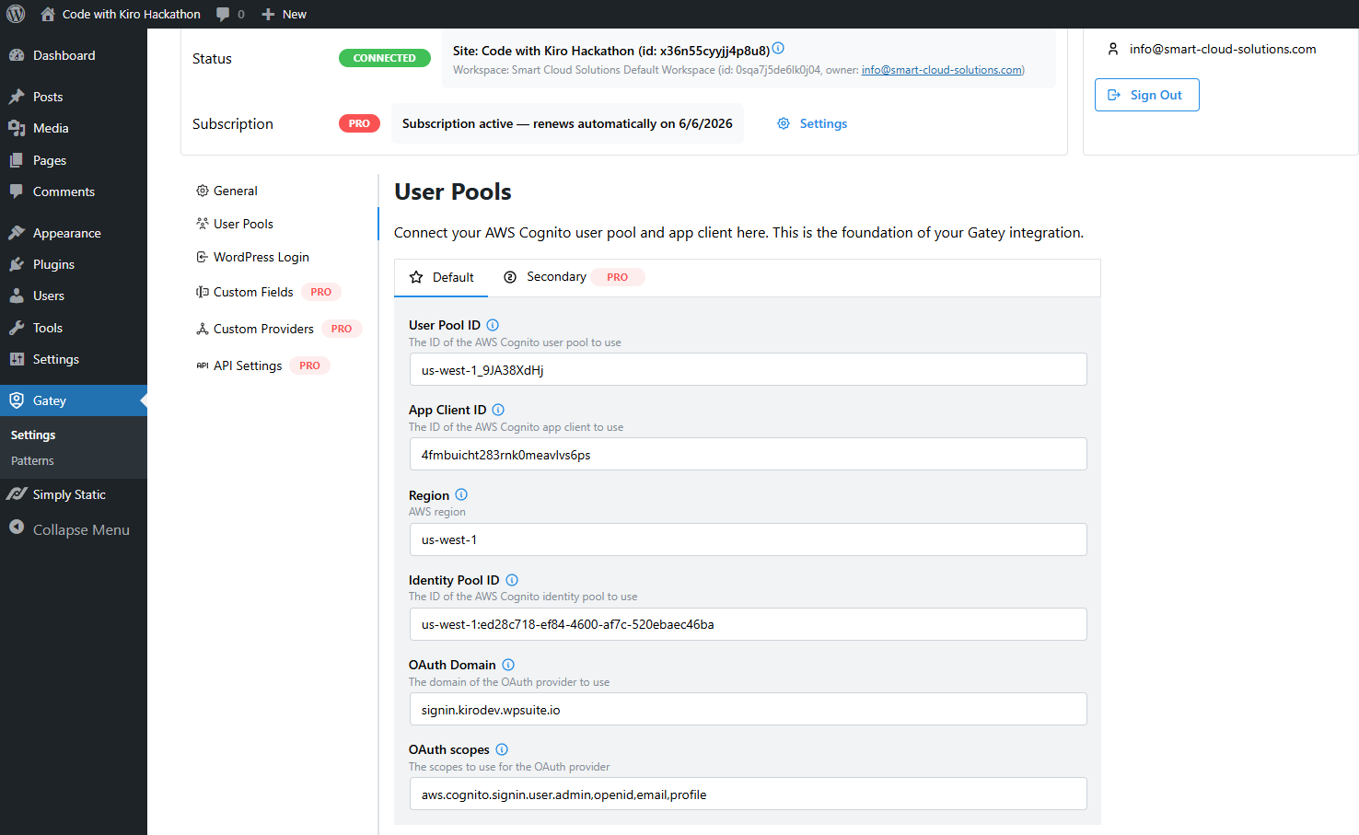Click the info icon next to User Pool ID
The width and height of the screenshot is (1359, 835).
(493, 325)
